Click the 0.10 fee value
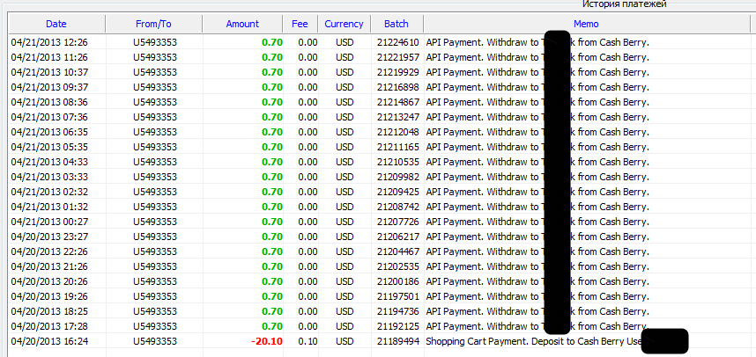 click(308, 341)
